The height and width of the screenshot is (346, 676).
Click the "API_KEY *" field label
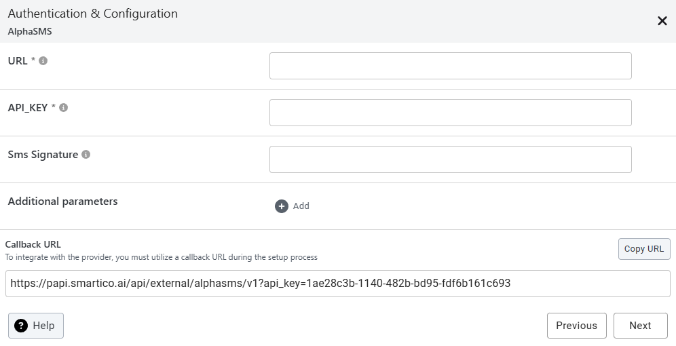point(32,107)
